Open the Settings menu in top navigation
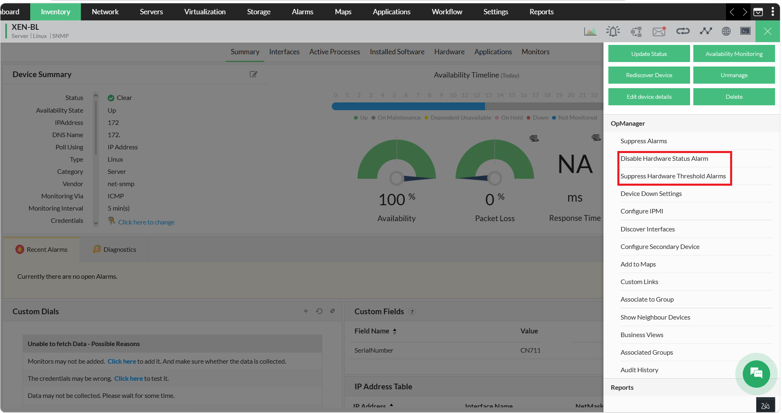This screenshot has width=782, height=413. click(x=495, y=12)
